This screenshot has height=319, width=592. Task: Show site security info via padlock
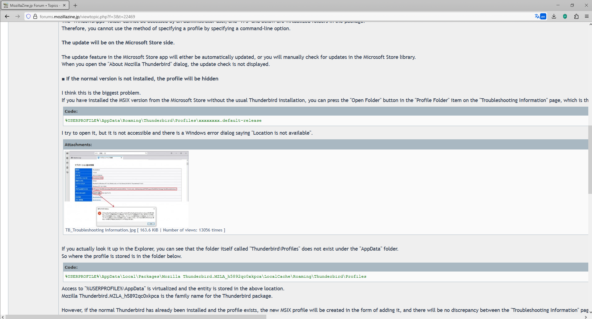[35, 17]
